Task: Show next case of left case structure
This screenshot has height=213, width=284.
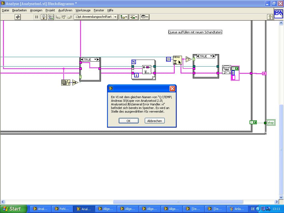Action: coord(98,60)
